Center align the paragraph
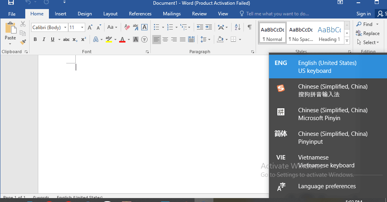 click(165, 39)
